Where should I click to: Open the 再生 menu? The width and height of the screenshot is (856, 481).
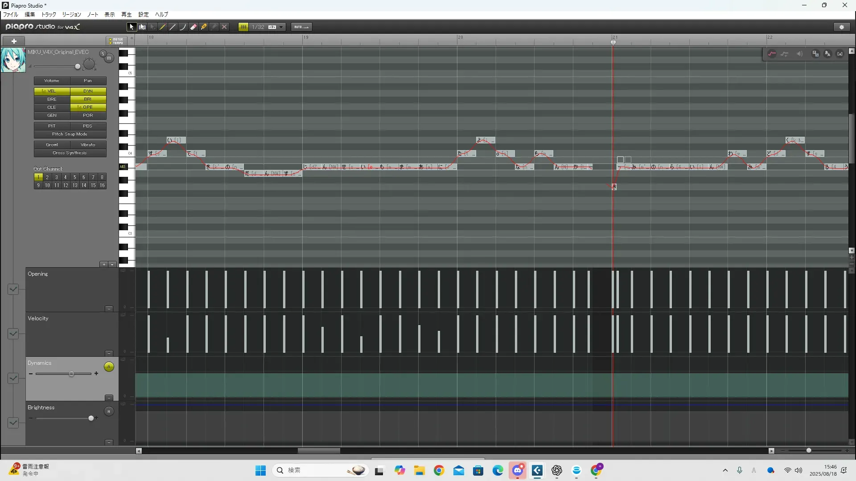[x=126, y=15]
